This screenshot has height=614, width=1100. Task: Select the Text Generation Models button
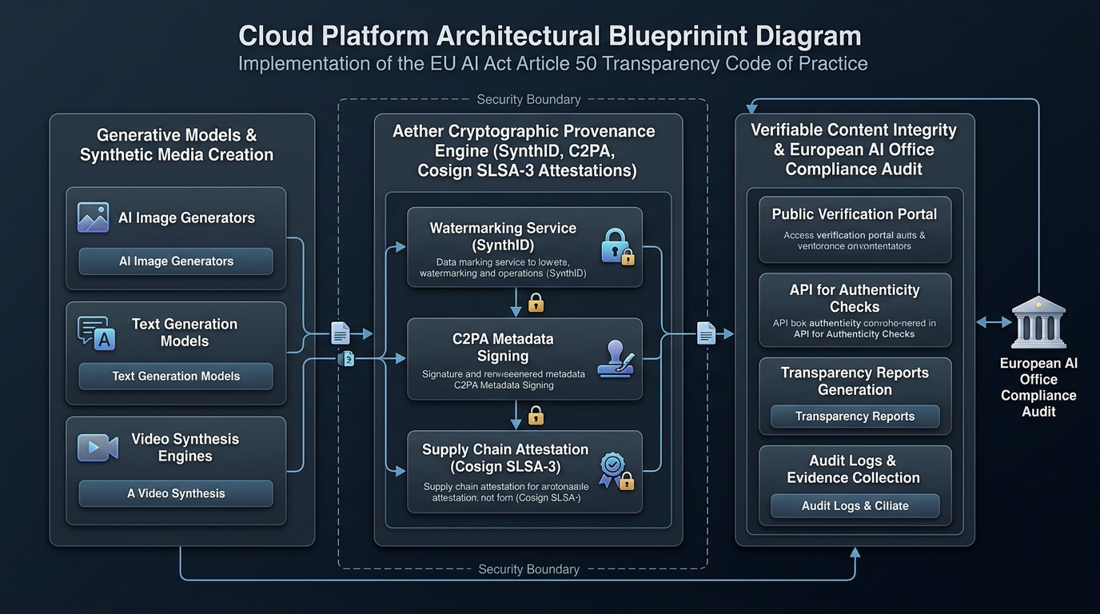176,376
